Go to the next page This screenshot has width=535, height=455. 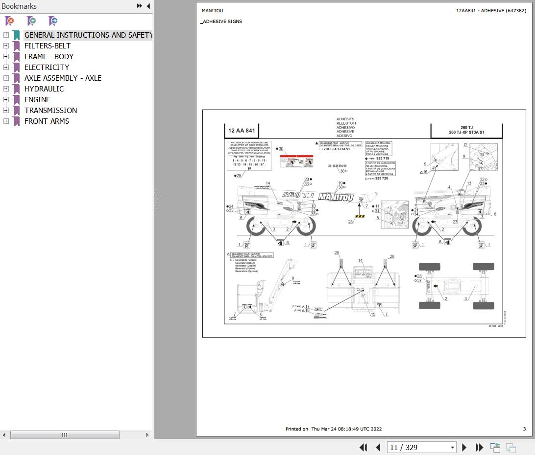464,447
